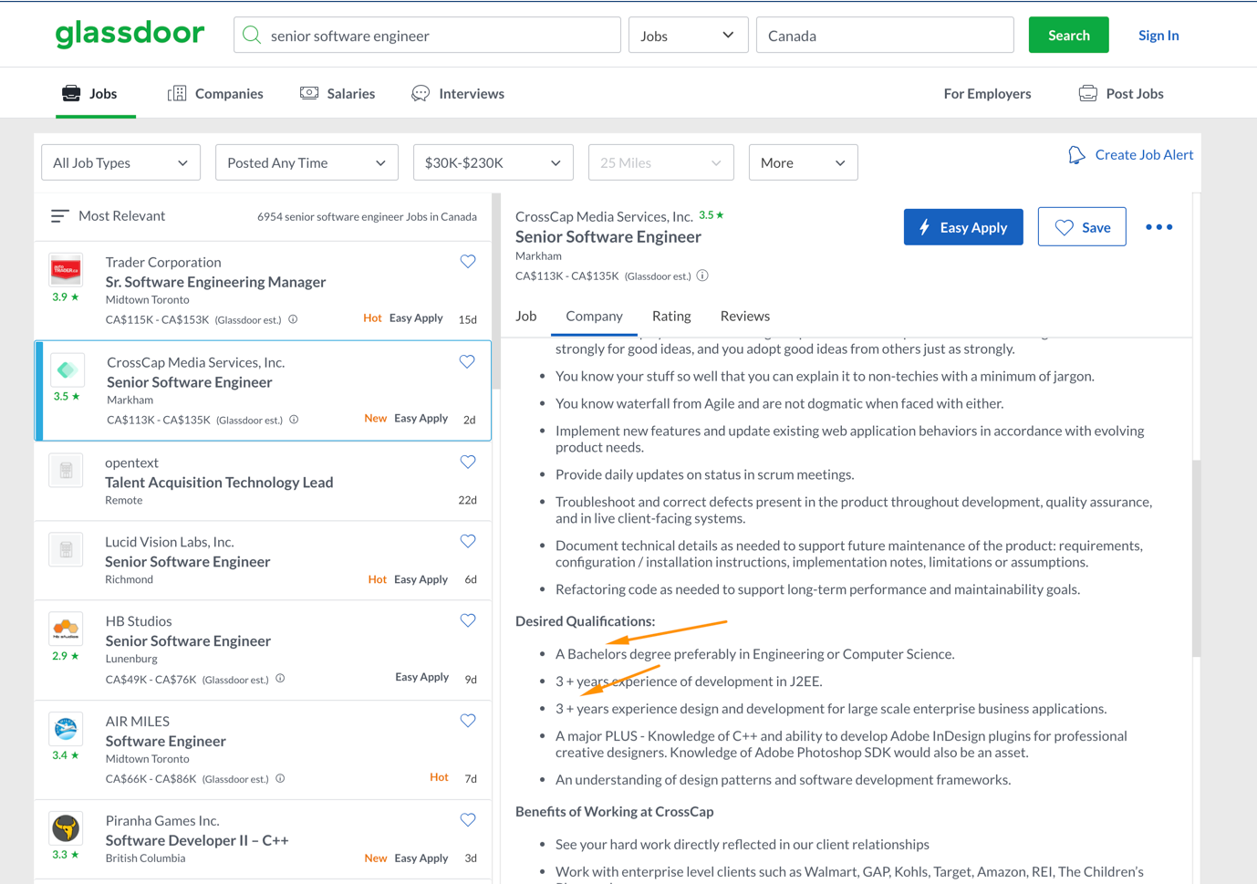The width and height of the screenshot is (1257, 884).
Task: Open the For Employers link
Action: [987, 93]
